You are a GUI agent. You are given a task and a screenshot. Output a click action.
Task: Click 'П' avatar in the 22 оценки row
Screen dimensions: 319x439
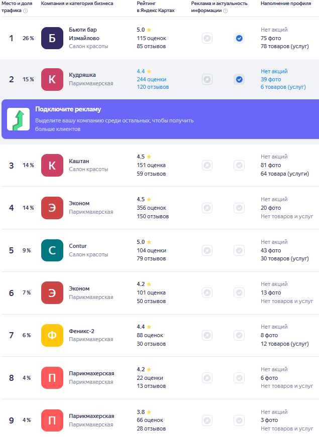pyautogui.click(x=52, y=378)
